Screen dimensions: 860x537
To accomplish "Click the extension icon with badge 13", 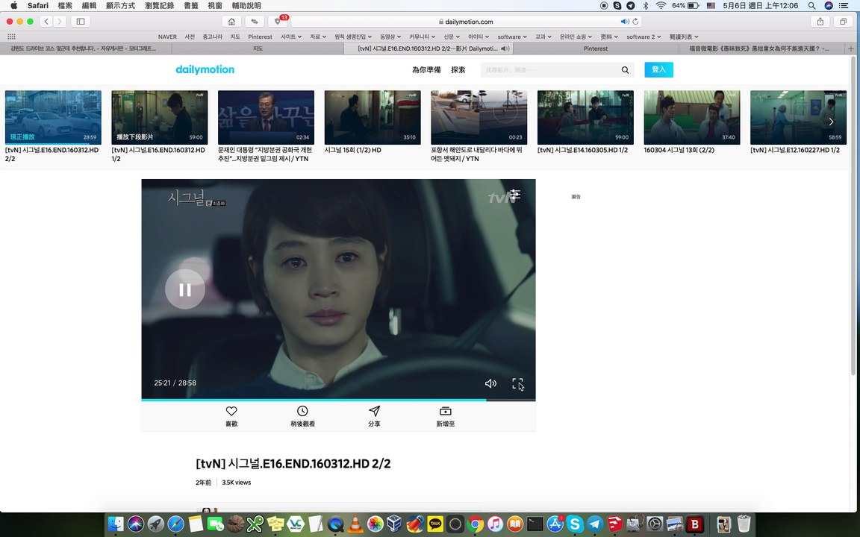I will [x=278, y=22].
